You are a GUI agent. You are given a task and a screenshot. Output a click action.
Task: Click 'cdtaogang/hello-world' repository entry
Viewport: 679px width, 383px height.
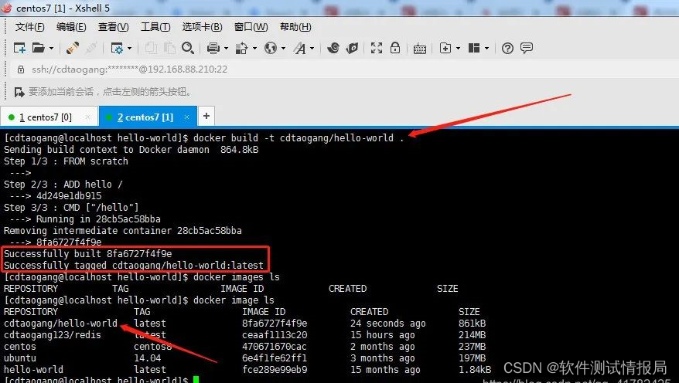[x=60, y=324]
